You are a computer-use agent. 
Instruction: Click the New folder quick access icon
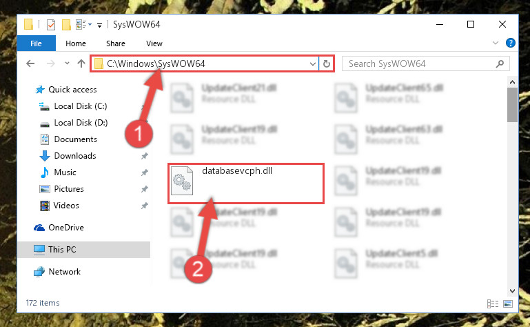66,25
